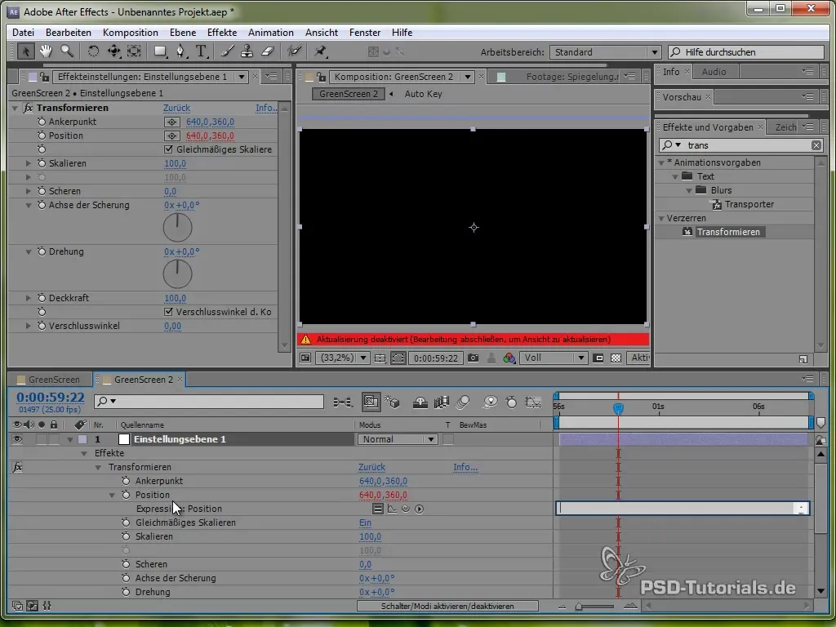
Task: Select the Selection arrow tool
Action: 25,51
